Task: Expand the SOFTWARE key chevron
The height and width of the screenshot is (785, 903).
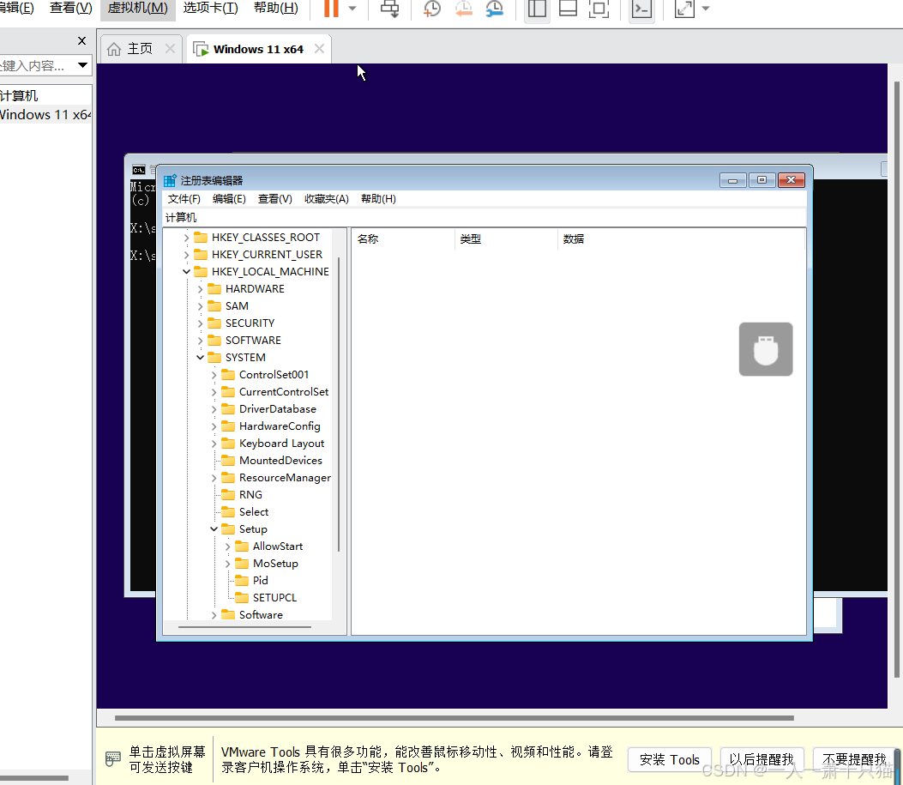Action: tap(200, 341)
